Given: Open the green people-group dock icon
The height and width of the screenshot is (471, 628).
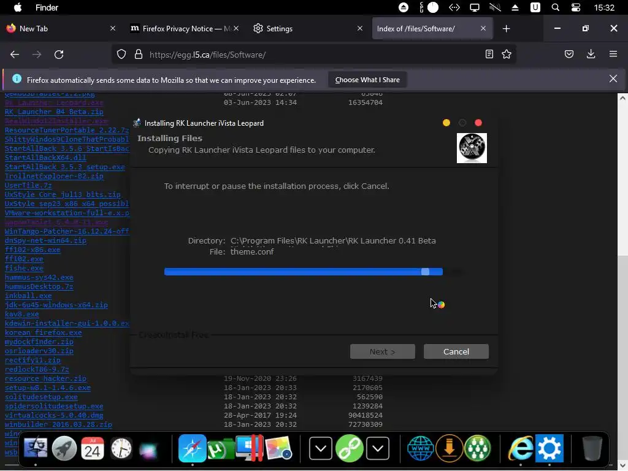Looking at the screenshot, I should coord(477,448).
